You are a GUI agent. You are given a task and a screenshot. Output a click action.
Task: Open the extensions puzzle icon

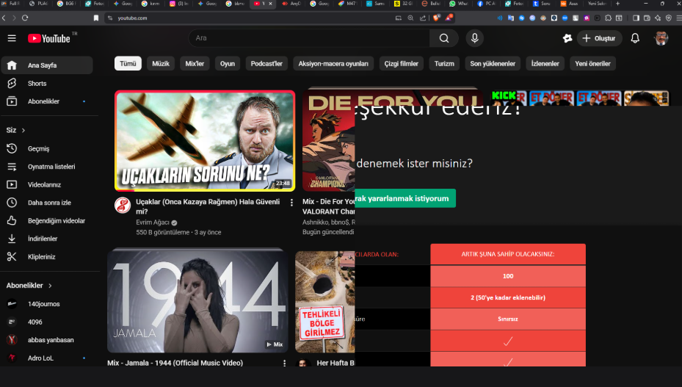click(608, 18)
